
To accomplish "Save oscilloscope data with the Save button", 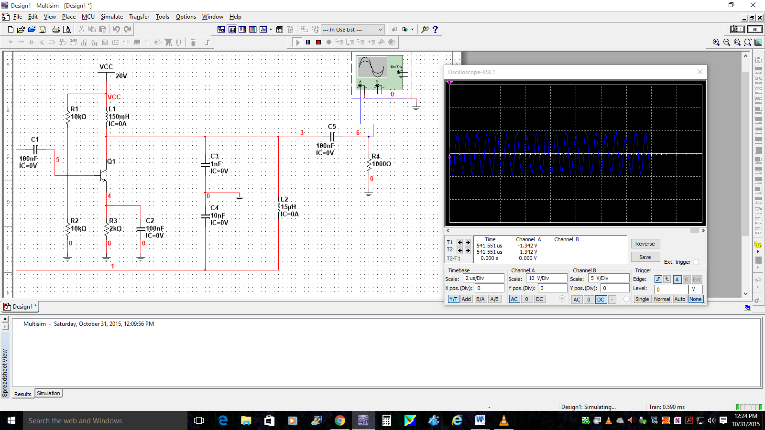I will (645, 257).
